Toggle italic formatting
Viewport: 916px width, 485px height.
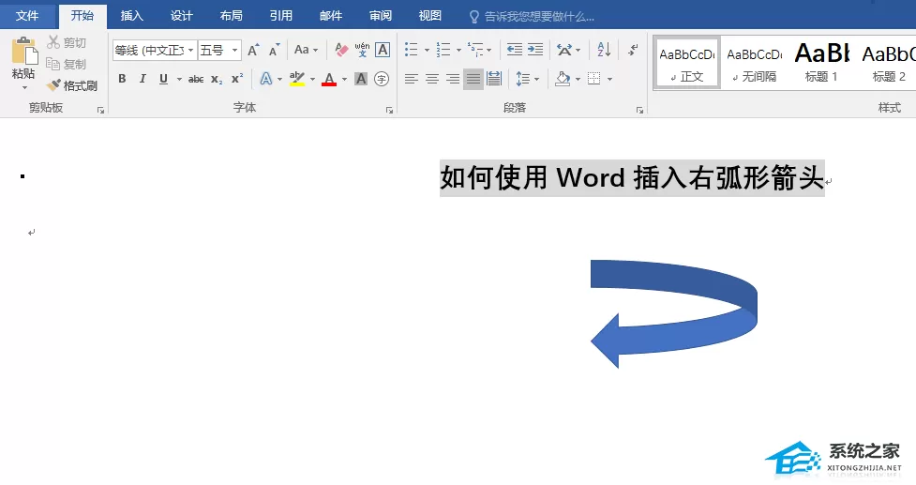pos(143,78)
